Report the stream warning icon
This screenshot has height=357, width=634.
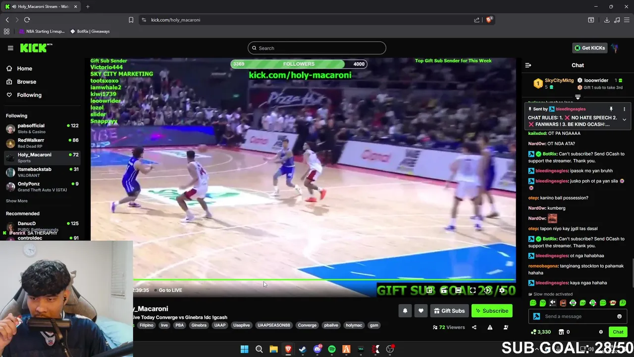(490, 327)
